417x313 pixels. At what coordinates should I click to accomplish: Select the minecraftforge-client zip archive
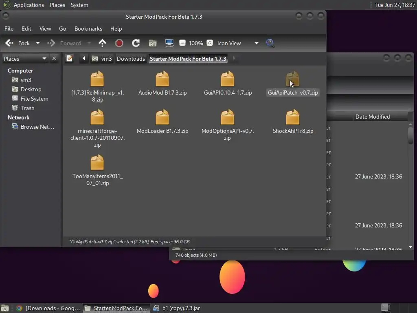[97, 117]
